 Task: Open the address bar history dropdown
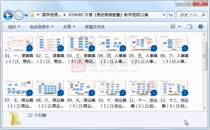(164, 15)
